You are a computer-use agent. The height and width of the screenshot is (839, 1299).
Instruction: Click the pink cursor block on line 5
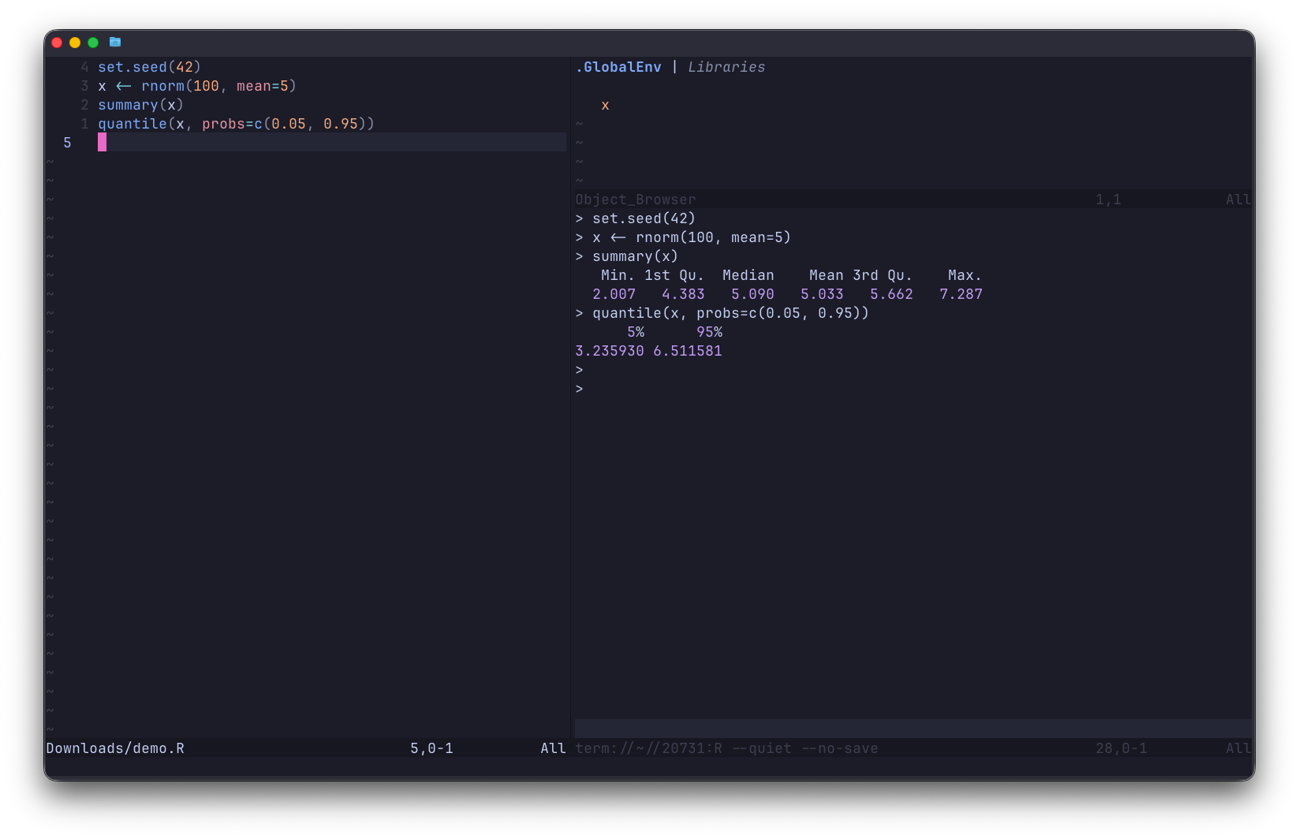[x=102, y=142]
